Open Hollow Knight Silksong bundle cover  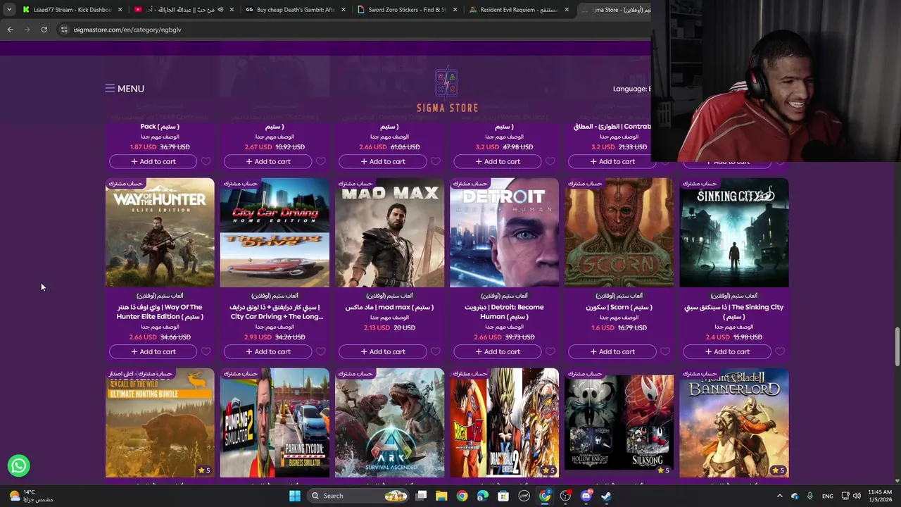click(x=619, y=423)
